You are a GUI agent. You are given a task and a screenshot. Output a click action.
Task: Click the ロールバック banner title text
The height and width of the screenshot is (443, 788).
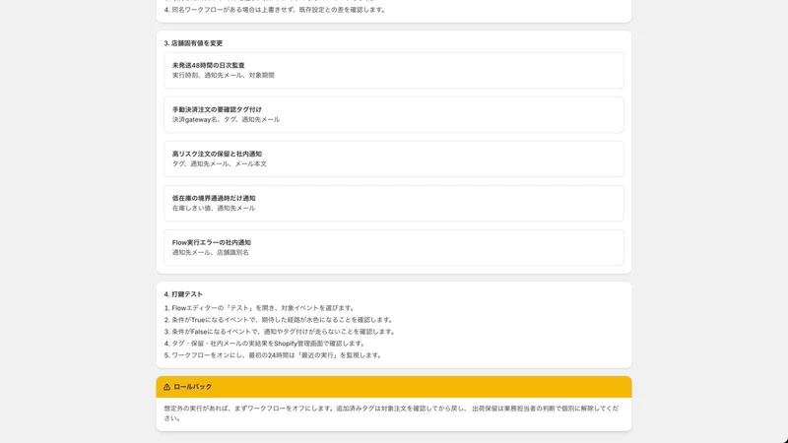coord(192,387)
